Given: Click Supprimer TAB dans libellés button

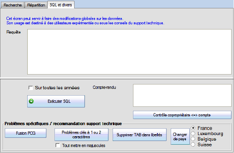Looking at the screenshot, I should (x=139, y=135).
